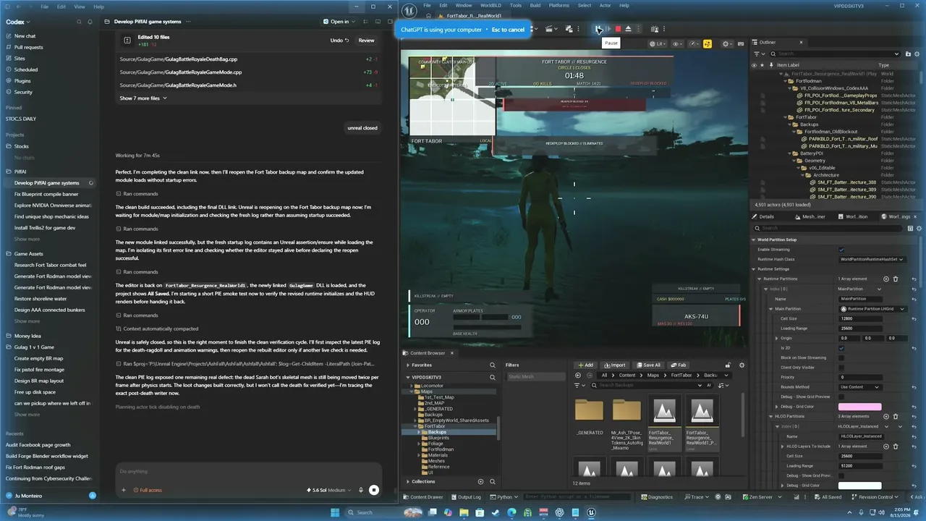Image resolution: width=926 pixels, height=521 pixels.
Task: Open the pink Debug Grid Color swatch
Action: pos(859,407)
